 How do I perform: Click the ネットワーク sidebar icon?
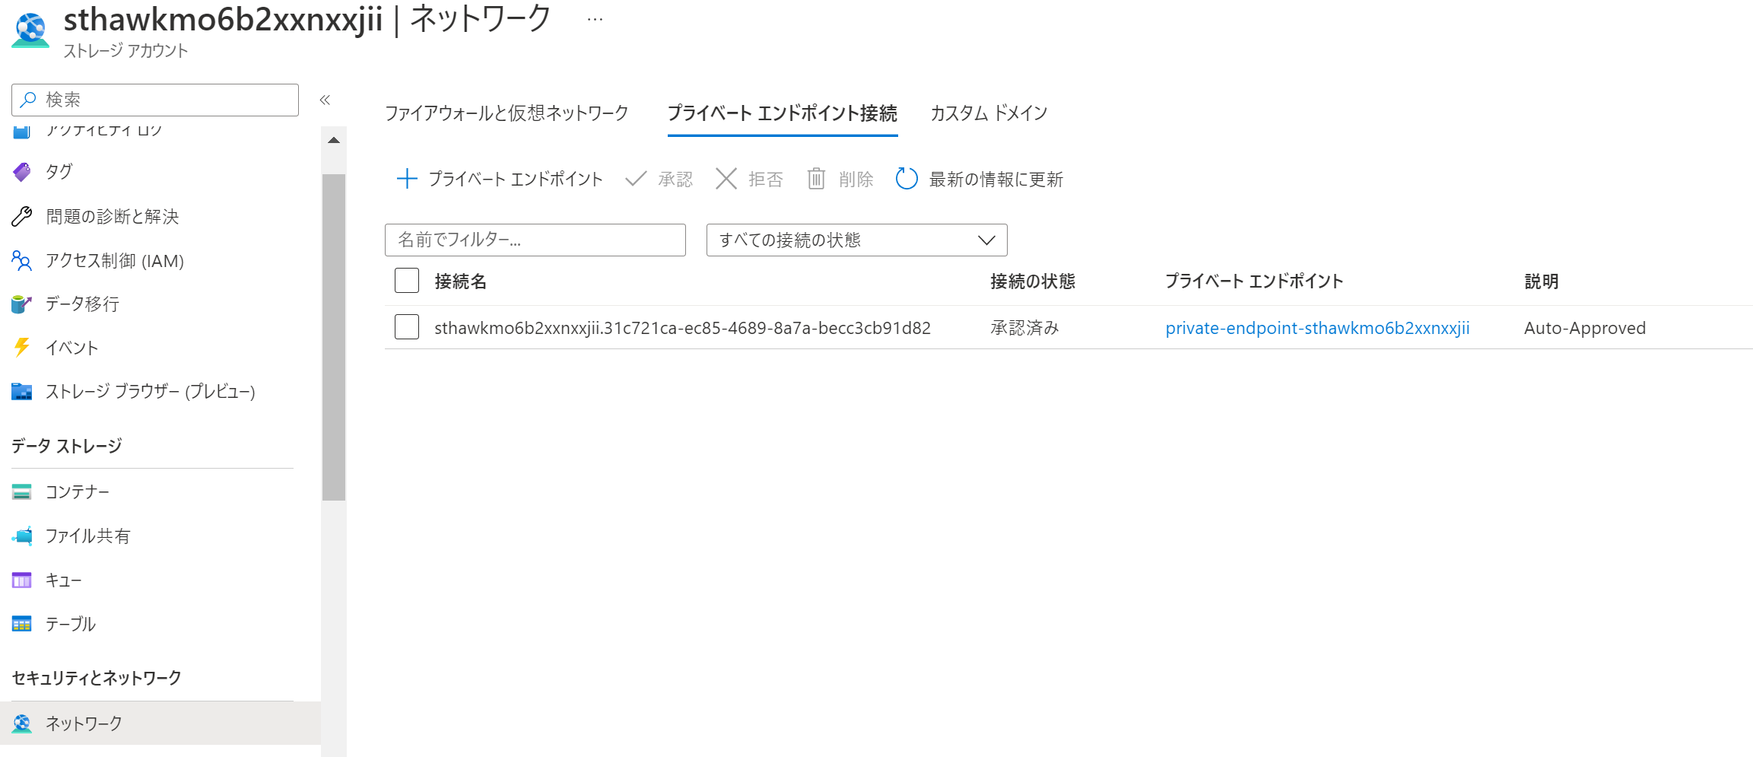click(x=22, y=724)
